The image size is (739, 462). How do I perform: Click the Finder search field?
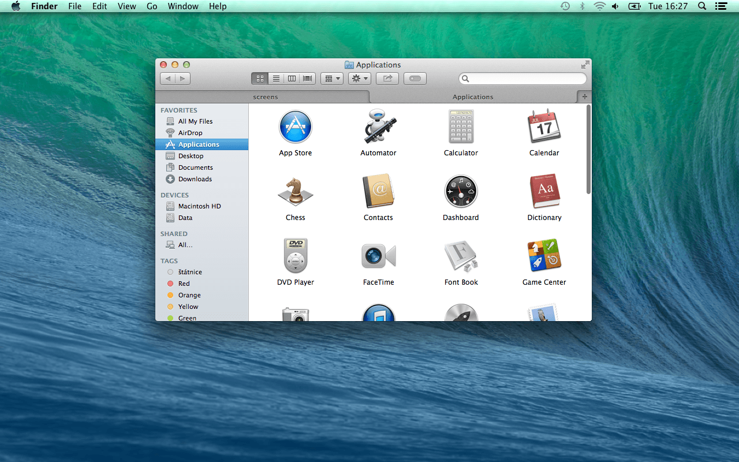coord(522,79)
